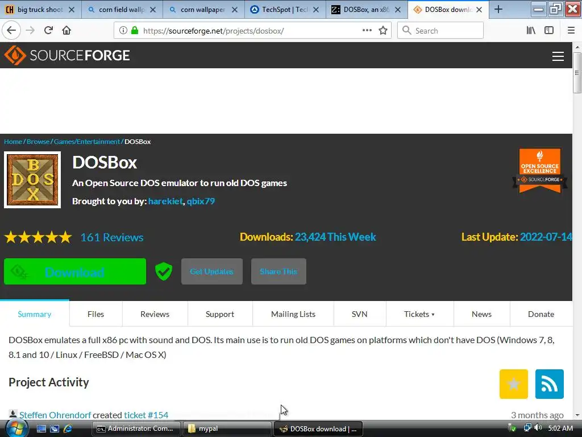Viewport: 582px width, 437px height.
Task: Open the SourceForge hamburger menu
Action: point(558,56)
